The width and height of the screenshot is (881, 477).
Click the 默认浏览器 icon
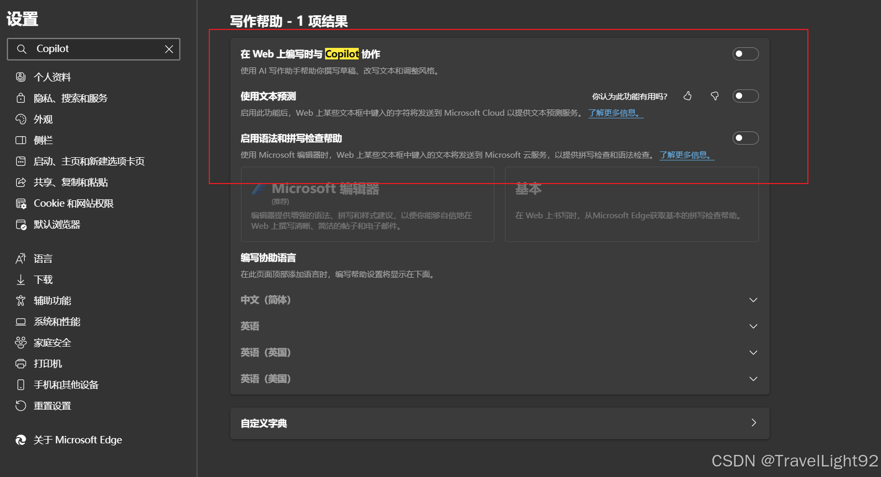(21, 224)
